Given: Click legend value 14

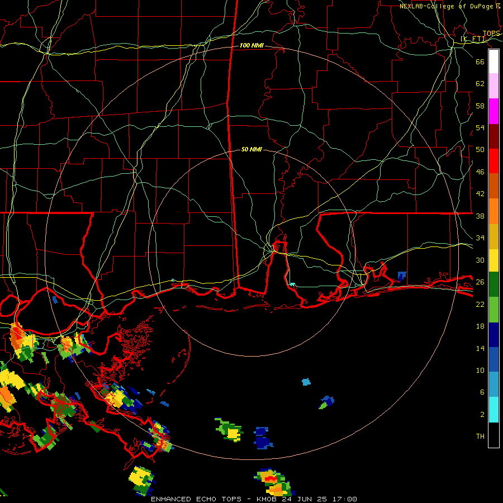Looking at the screenshot, I should click(x=480, y=348).
